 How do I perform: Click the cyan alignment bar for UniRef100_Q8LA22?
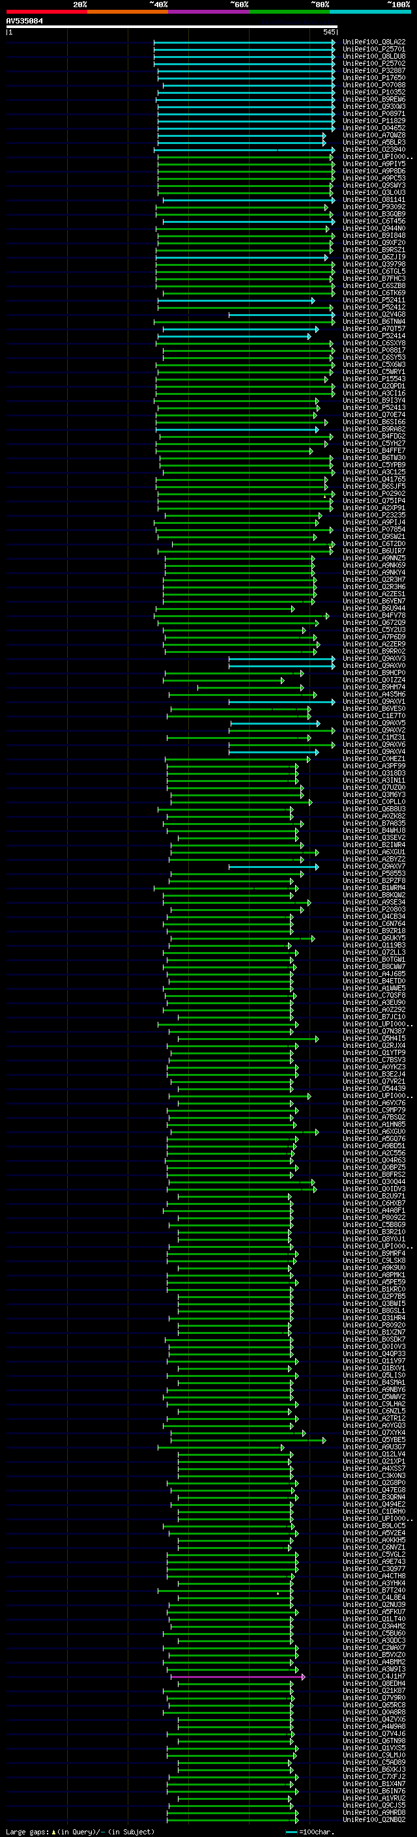tap(244, 42)
